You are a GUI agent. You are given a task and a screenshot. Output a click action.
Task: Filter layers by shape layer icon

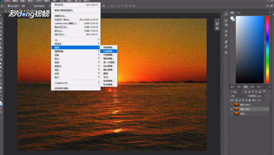tap(256, 92)
